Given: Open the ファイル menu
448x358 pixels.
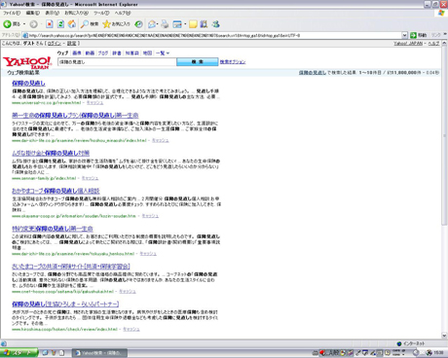Looking at the screenshot, I should (12, 13).
